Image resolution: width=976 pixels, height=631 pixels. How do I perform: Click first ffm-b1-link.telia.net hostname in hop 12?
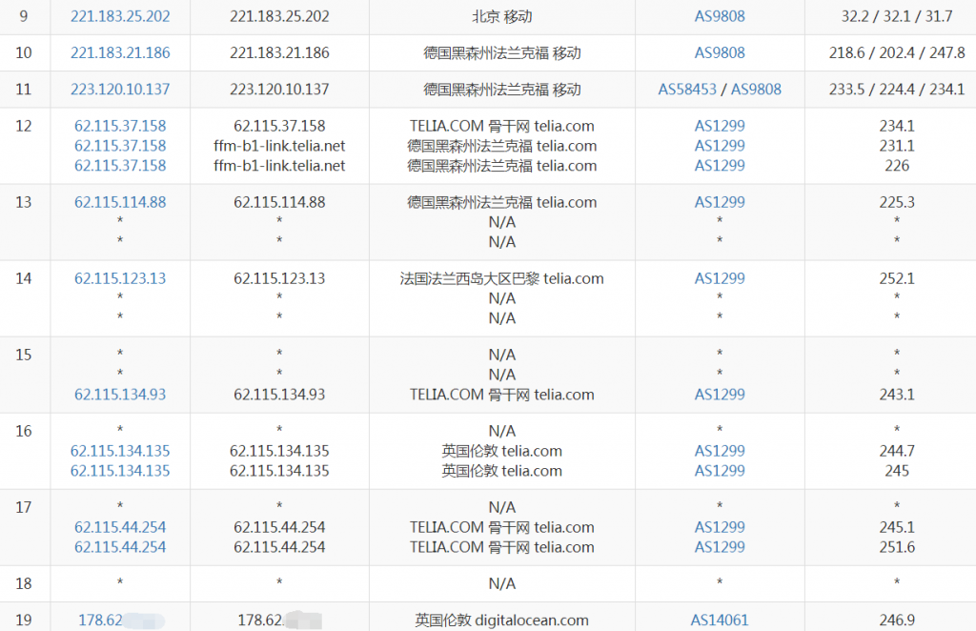(279, 146)
